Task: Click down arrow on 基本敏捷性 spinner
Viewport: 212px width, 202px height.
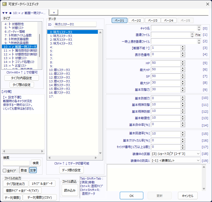Action: [183, 119]
